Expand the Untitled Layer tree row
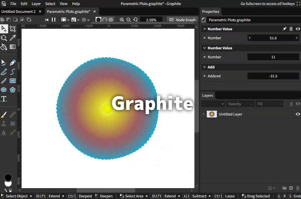Viewport: 301px width, 199px height. pos(203,114)
